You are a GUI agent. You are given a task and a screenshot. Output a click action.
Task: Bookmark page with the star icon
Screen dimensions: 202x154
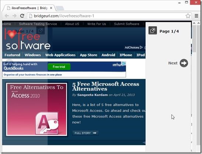(x=188, y=16)
